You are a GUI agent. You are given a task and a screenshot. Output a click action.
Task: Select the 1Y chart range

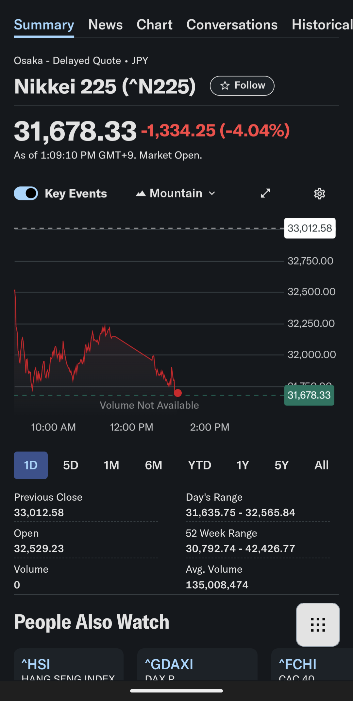tap(243, 465)
